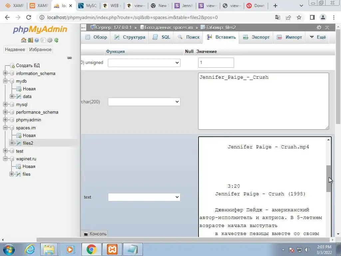Collapse the spaces.im database node
341x256 pixels.
point(5,128)
